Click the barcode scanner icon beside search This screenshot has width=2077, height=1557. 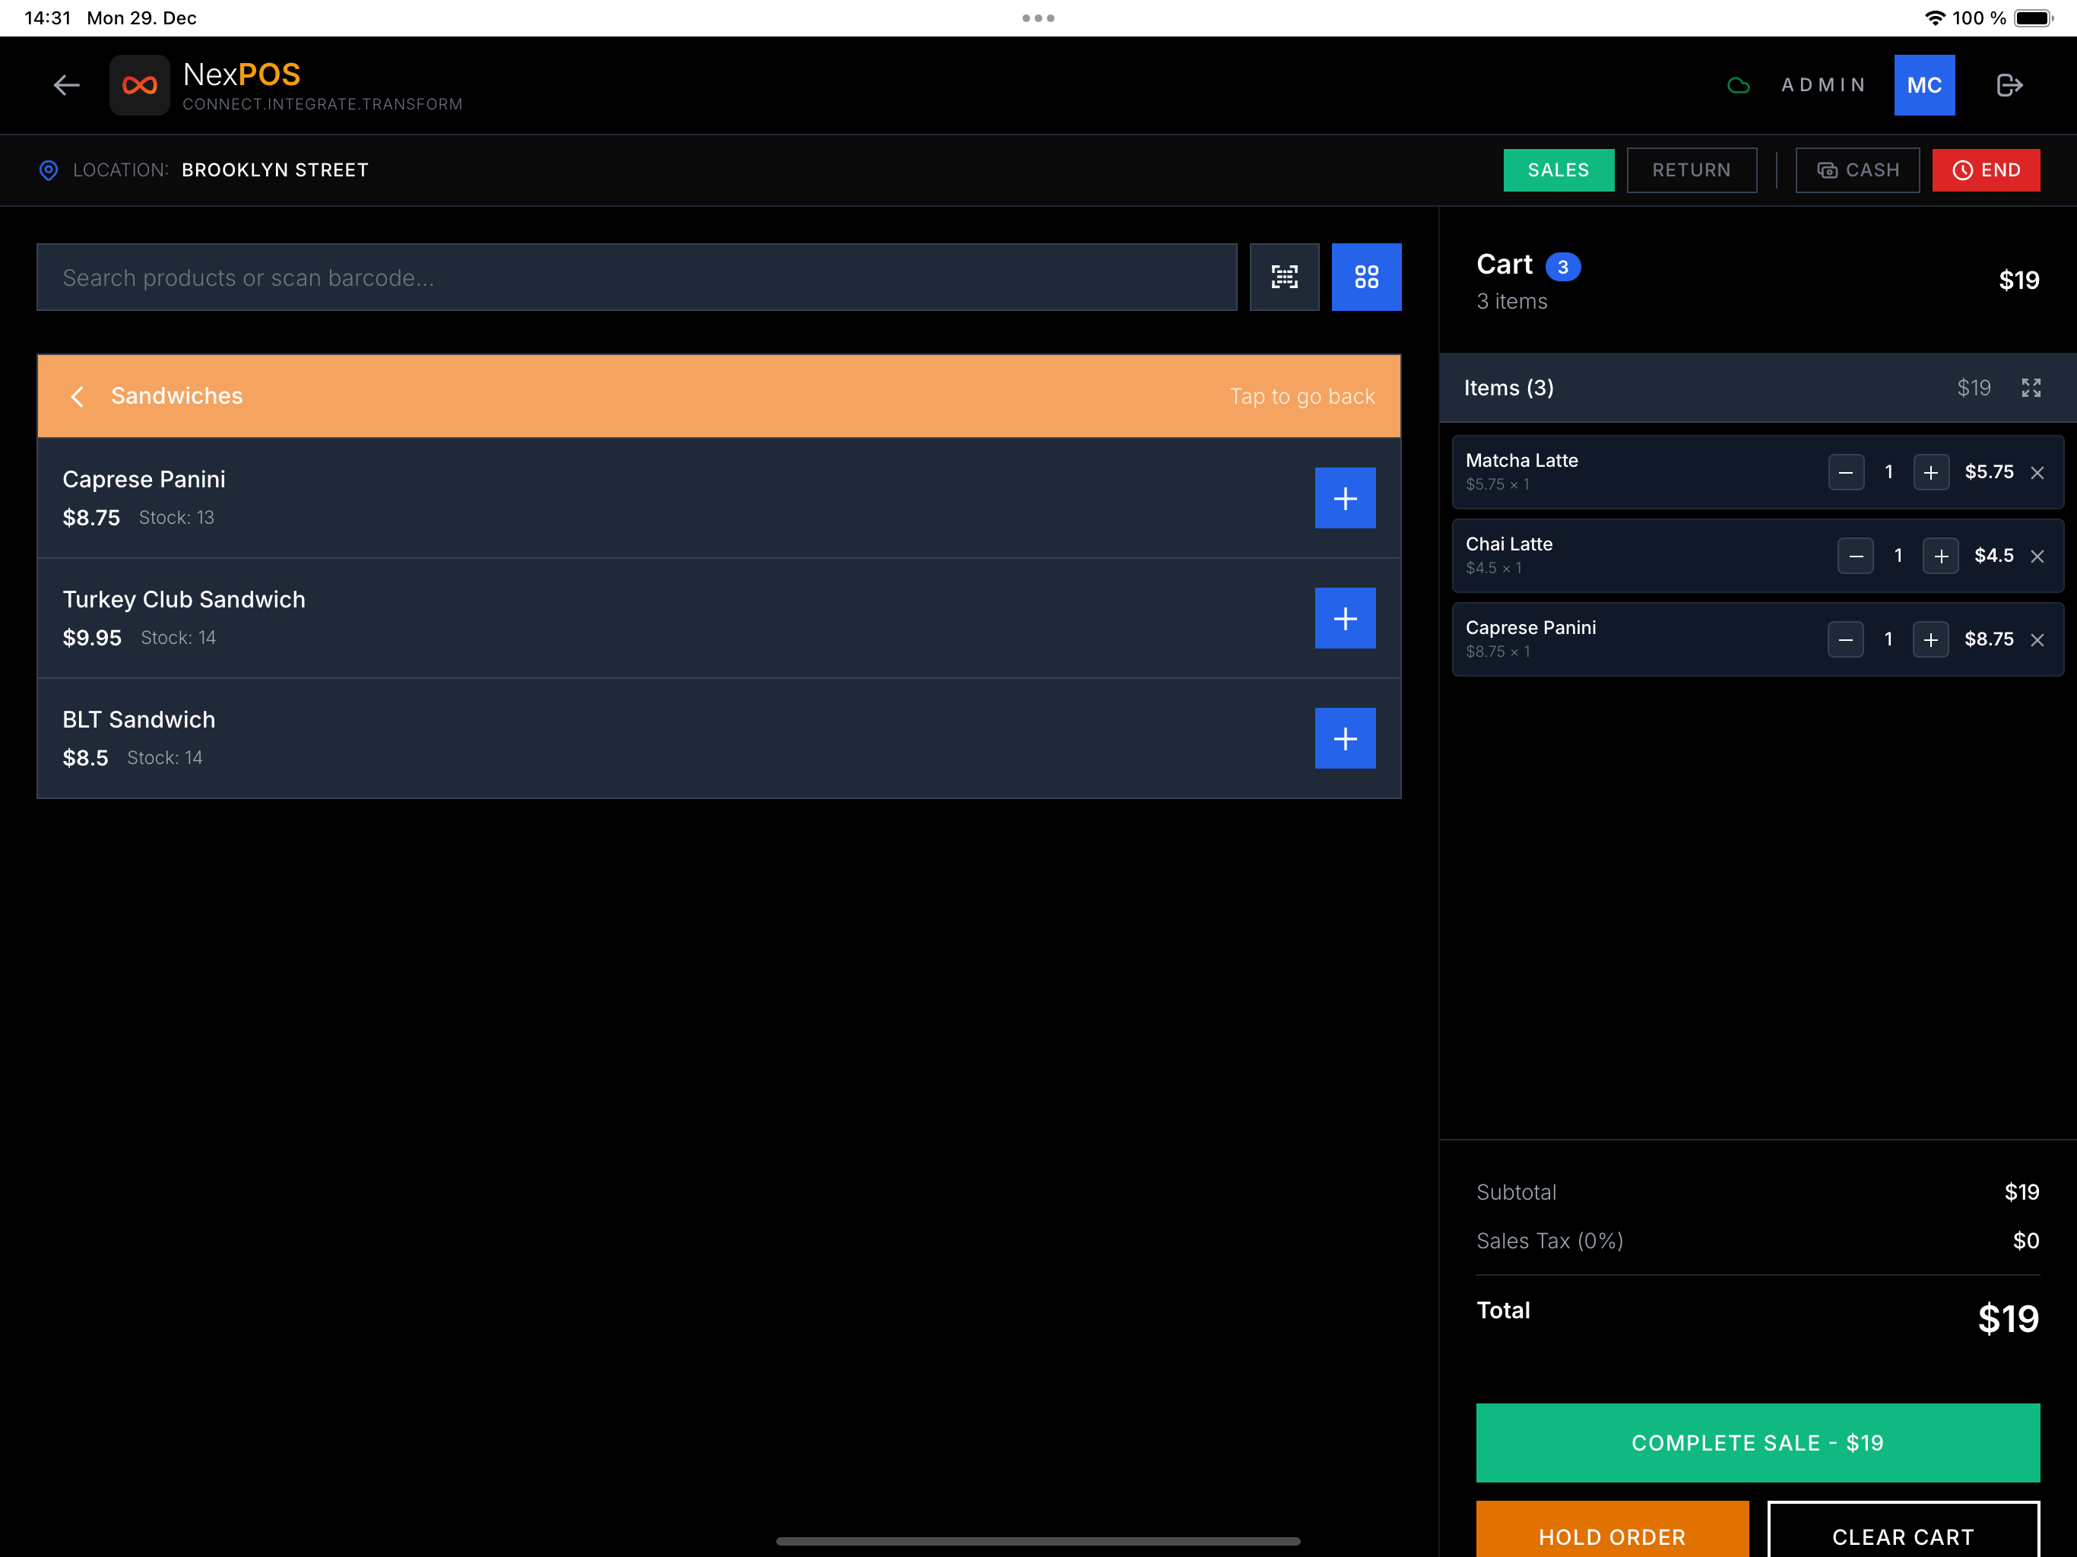1285,277
